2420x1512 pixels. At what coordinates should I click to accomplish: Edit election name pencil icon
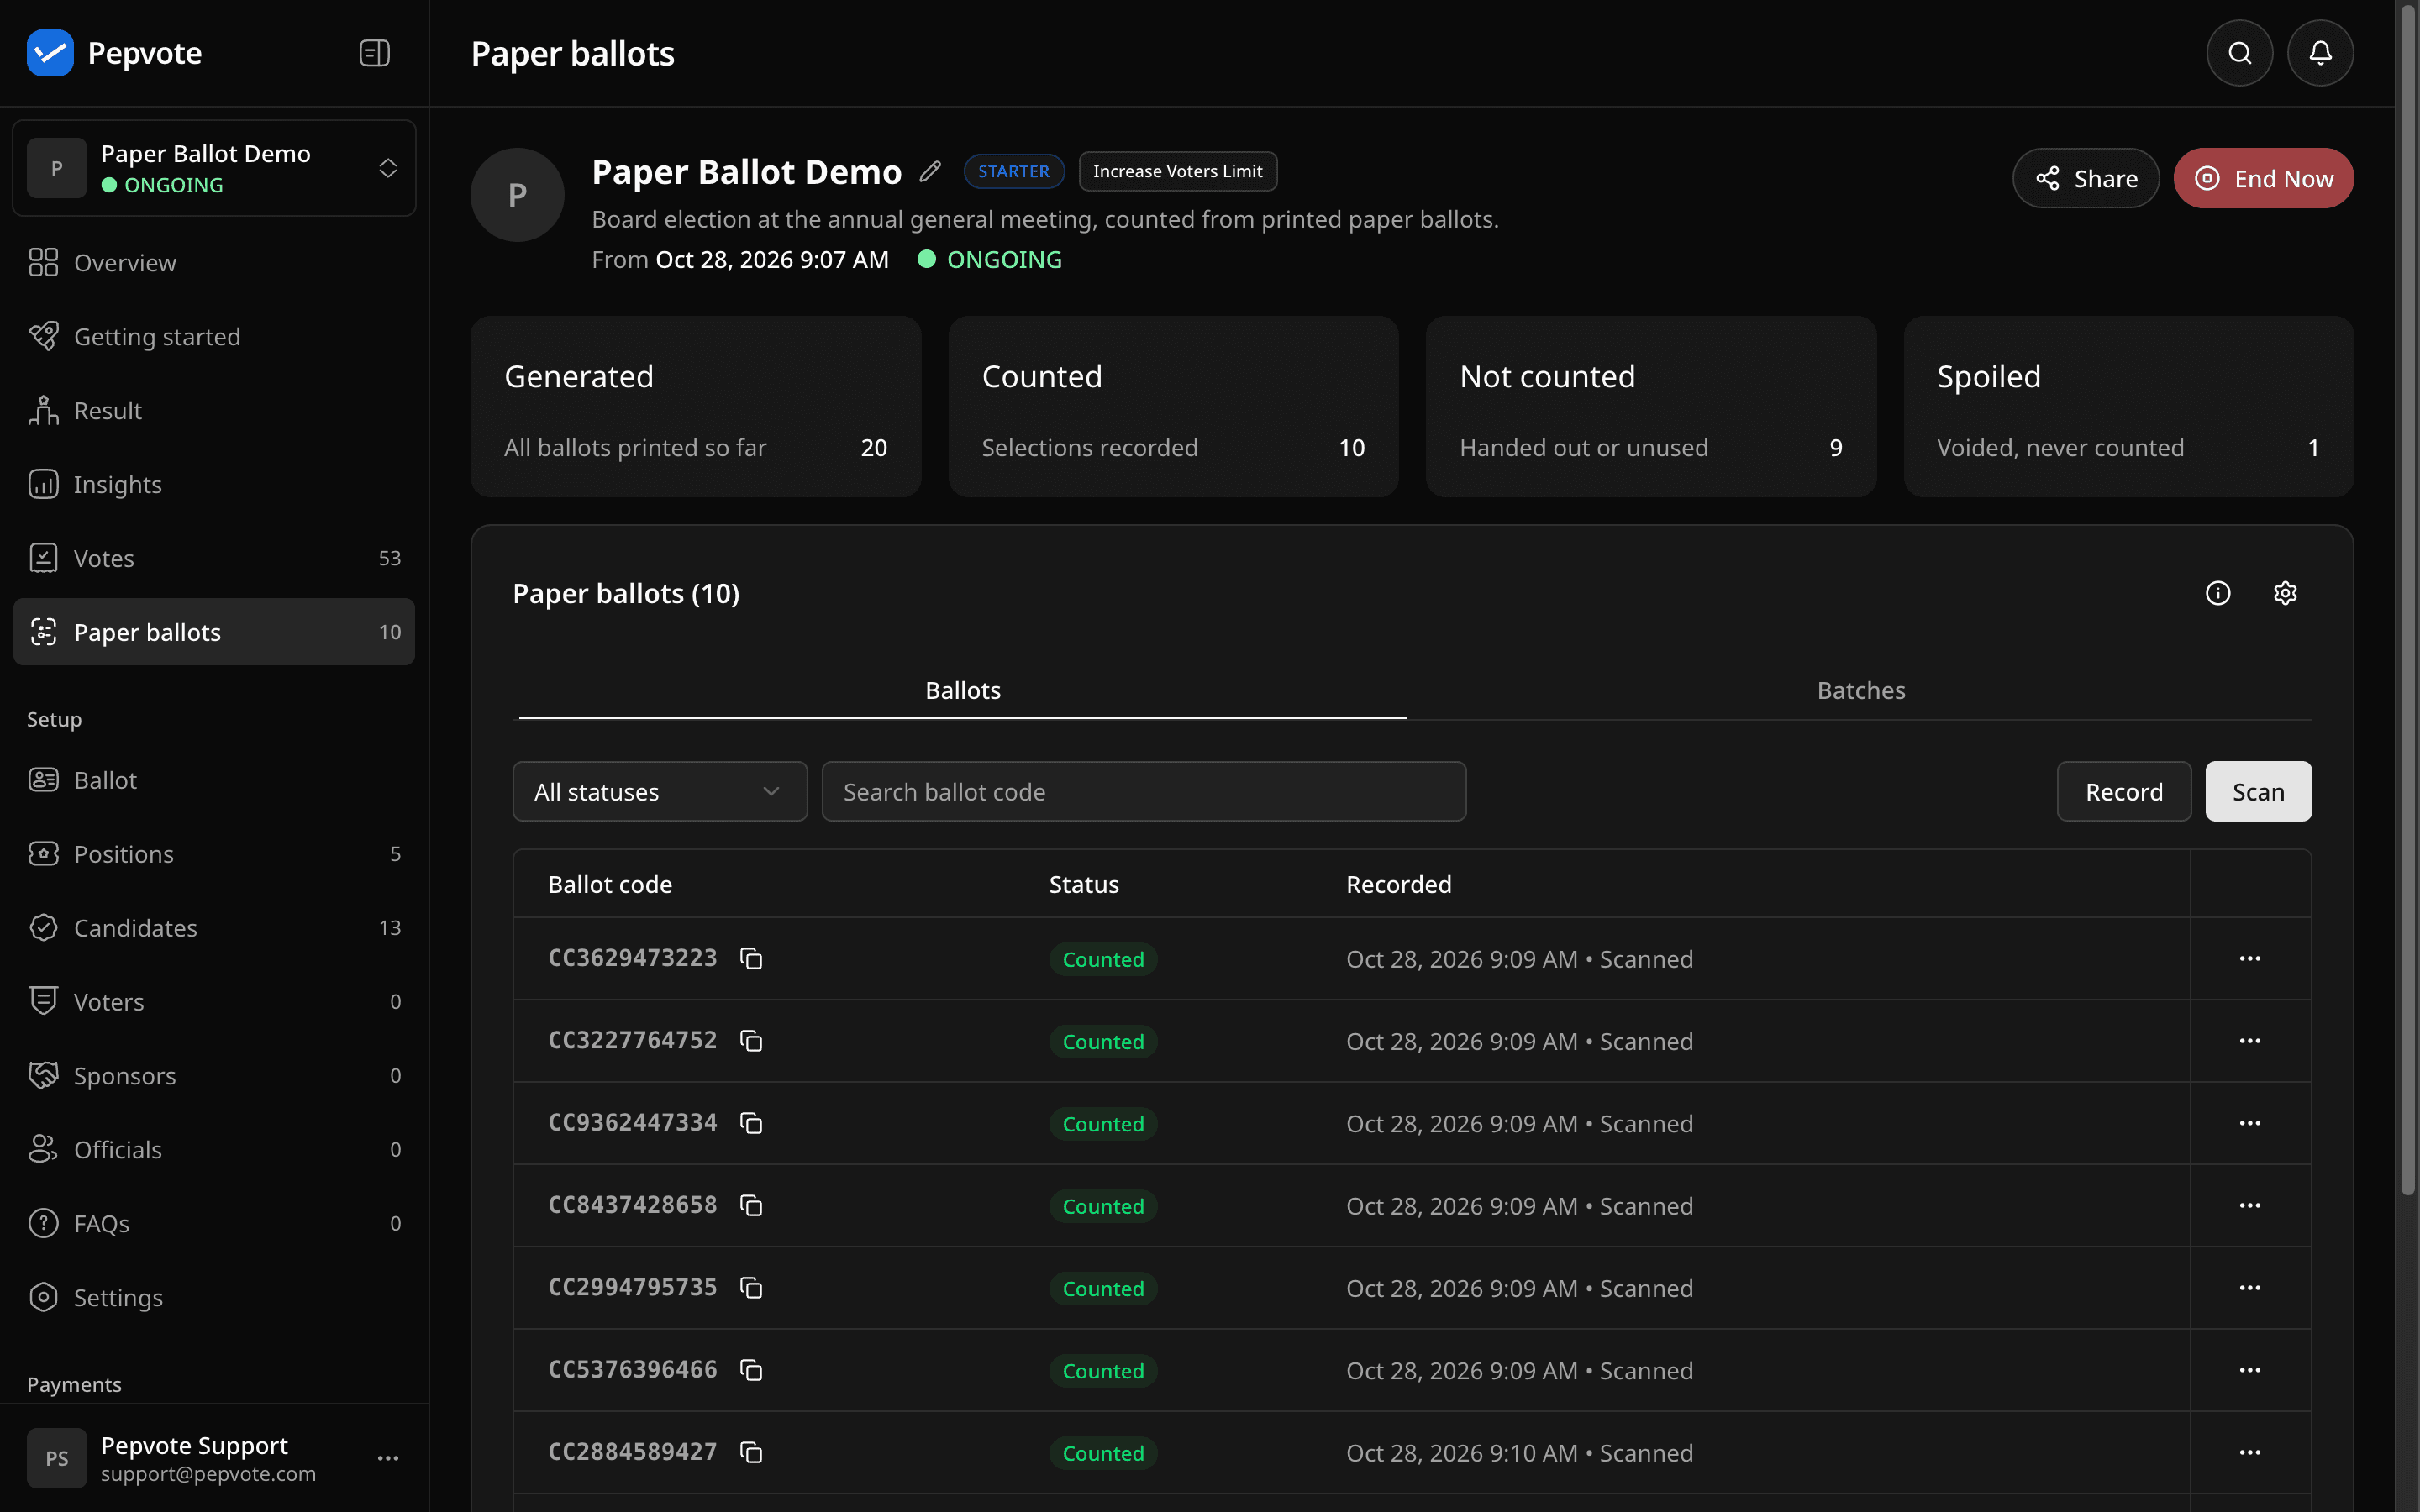coord(930,172)
